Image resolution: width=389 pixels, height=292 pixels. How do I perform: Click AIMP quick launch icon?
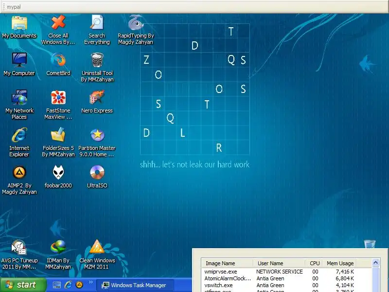point(79,285)
